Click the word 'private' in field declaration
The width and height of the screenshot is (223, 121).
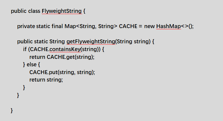26,27
